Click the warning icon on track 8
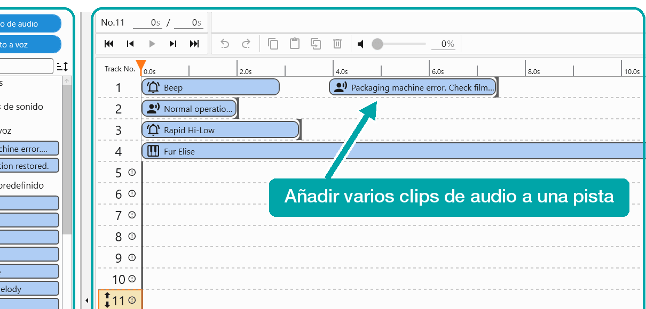This screenshot has height=309, width=646. pos(132,237)
